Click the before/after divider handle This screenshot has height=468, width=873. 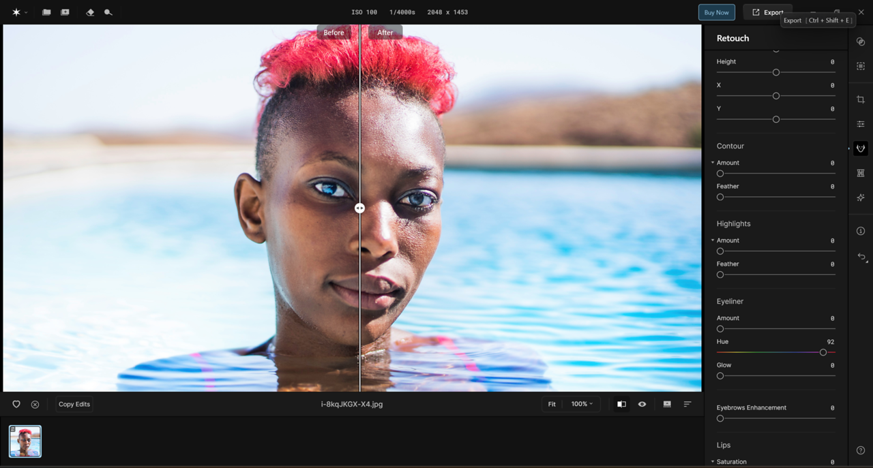click(x=359, y=208)
